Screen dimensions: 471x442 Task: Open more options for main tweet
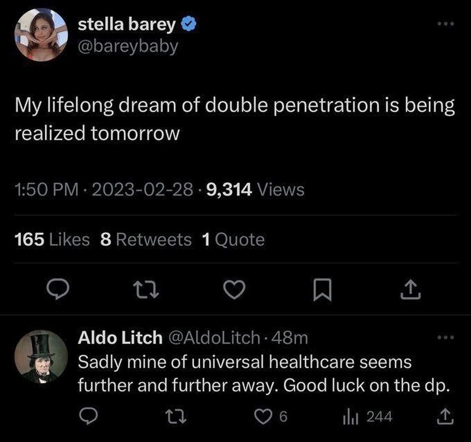click(446, 24)
